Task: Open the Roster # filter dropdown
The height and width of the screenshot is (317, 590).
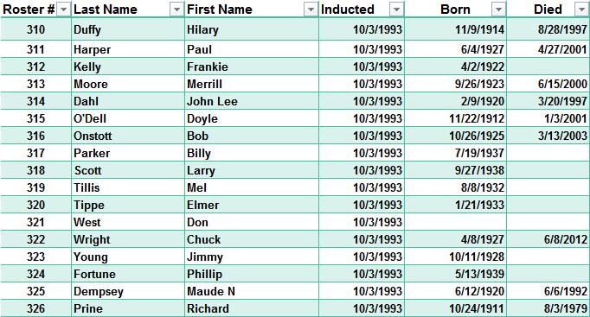Action: click(63, 10)
